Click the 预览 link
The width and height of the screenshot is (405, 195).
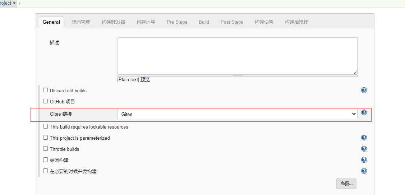(x=145, y=80)
